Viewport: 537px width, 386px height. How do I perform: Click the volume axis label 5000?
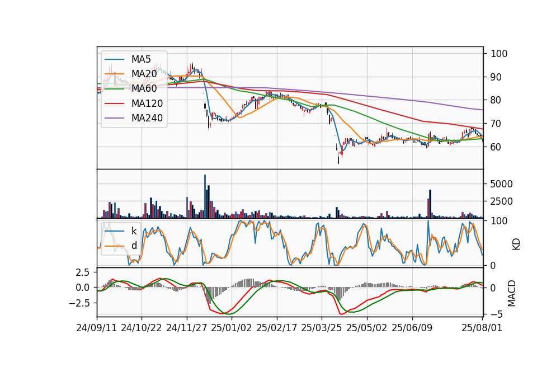coord(502,184)
